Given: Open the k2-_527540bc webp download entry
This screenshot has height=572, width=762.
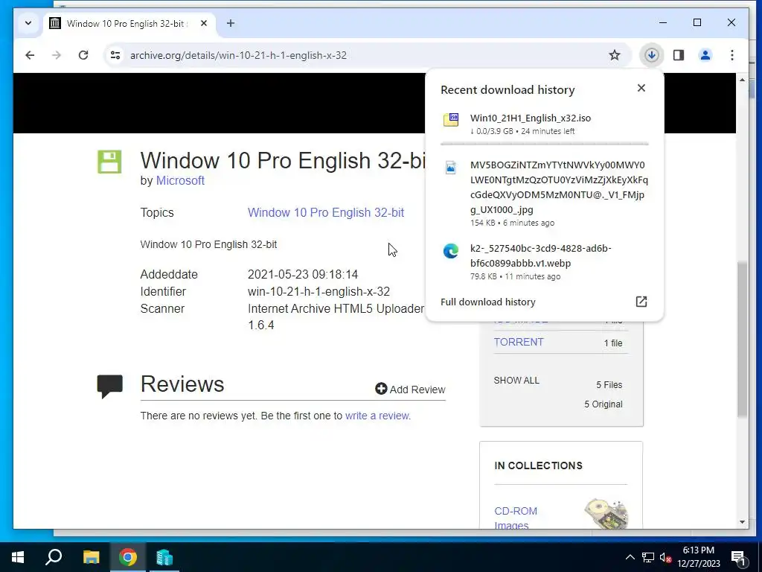Looking at the screenshot, I should [x=544, y=262].
